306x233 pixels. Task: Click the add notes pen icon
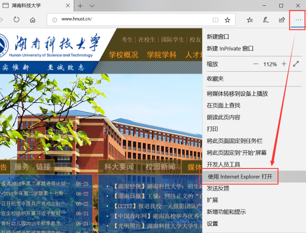(x=266, y=20)
